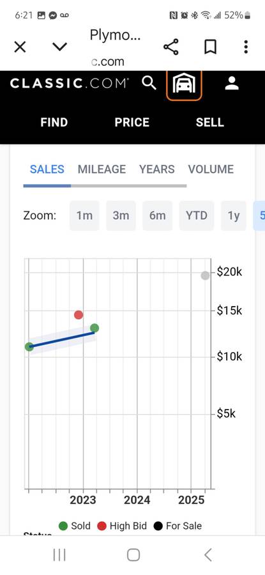
Task: Toggle the High Bid legend series
Action: pos(122,526)
